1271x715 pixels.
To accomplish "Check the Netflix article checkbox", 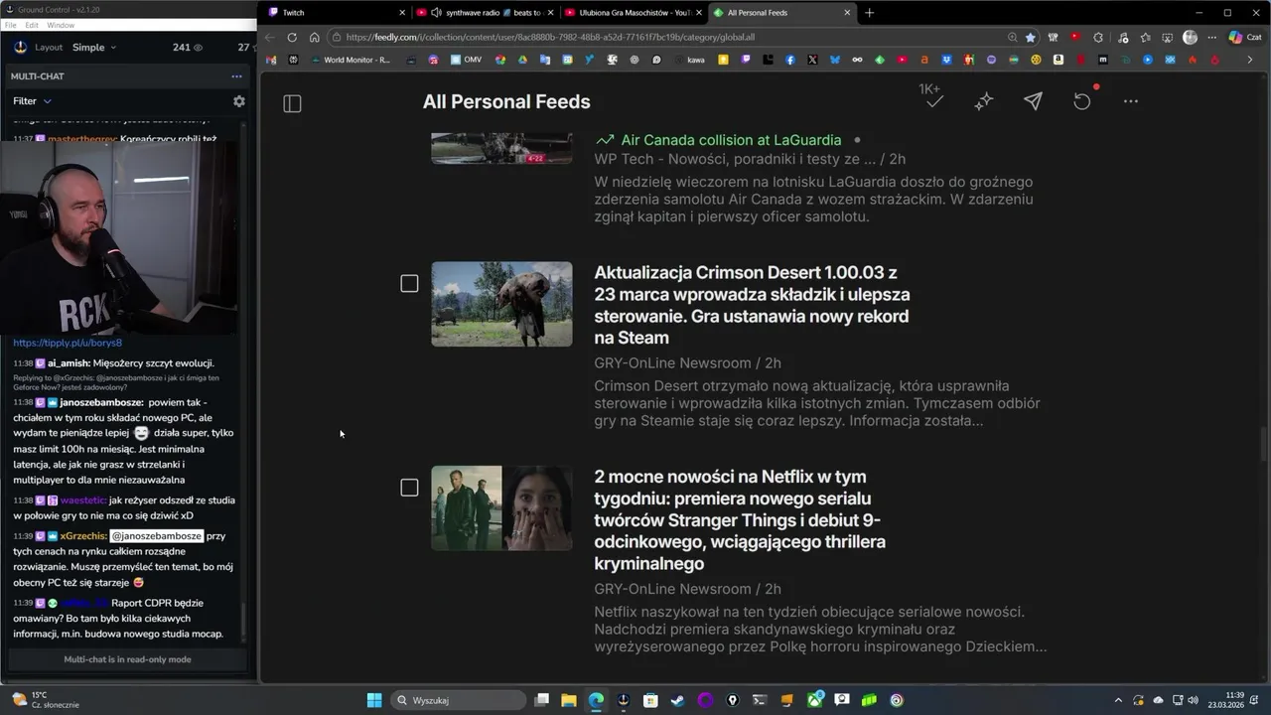I will click(x=409, y=488).
